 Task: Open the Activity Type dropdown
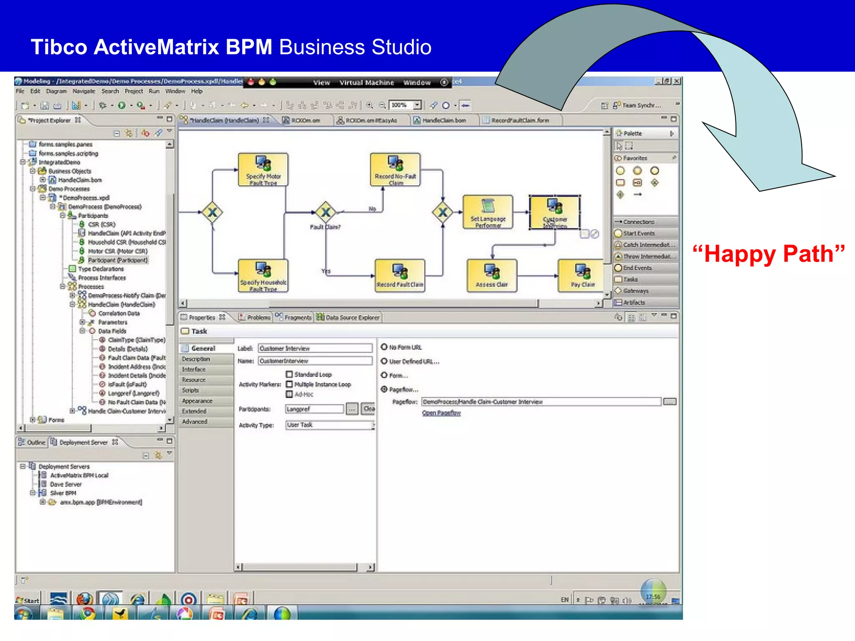pos(373,425)
